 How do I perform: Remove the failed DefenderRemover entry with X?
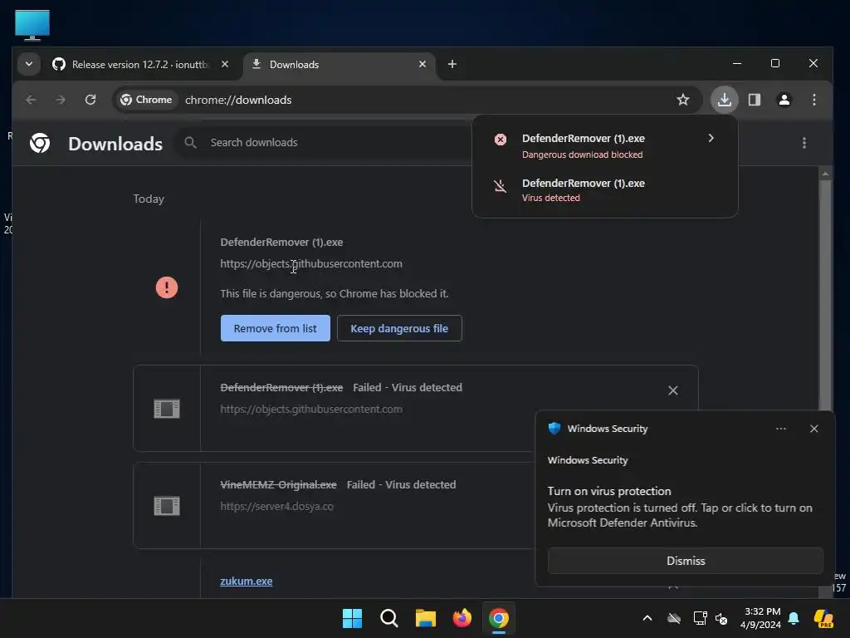(x=672, y=390)
